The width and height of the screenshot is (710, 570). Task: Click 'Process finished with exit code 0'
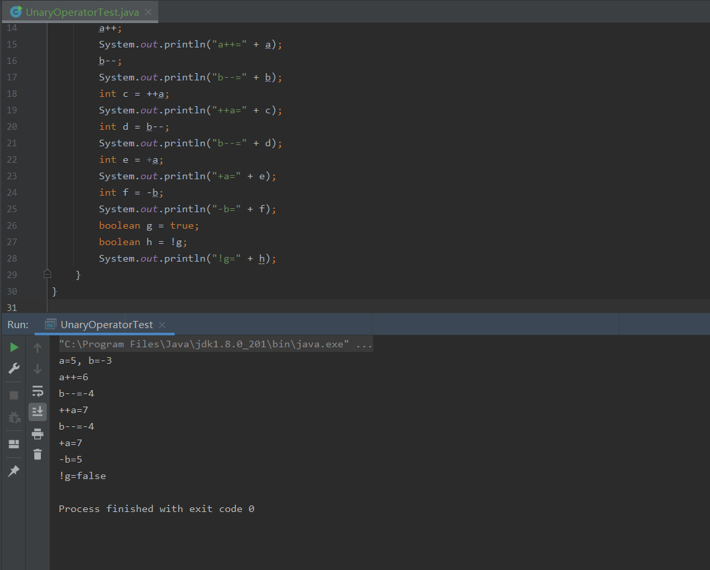coord(157,509)
